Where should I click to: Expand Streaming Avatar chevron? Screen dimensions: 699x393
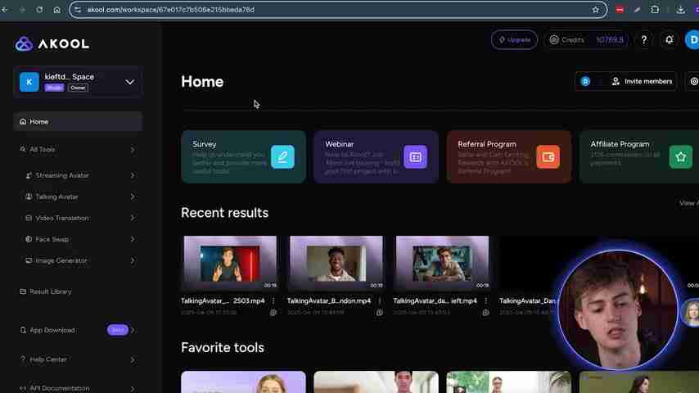(x=133, y=175)
